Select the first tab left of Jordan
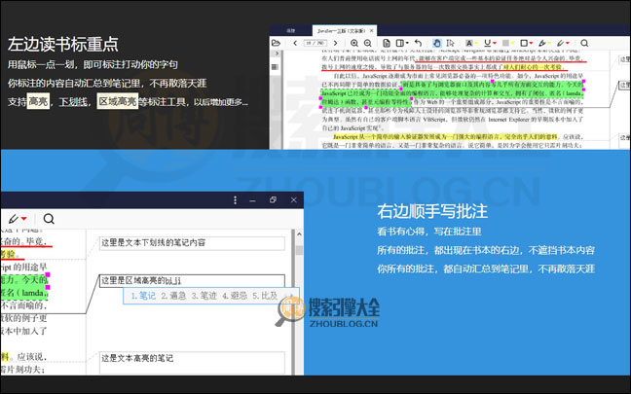 coord(289,30)
